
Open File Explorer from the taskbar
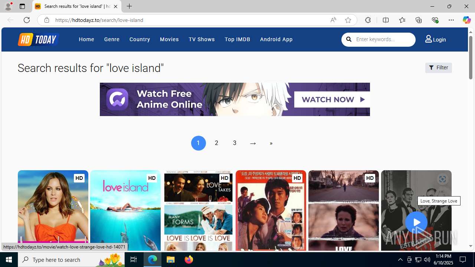coord(171,260)
